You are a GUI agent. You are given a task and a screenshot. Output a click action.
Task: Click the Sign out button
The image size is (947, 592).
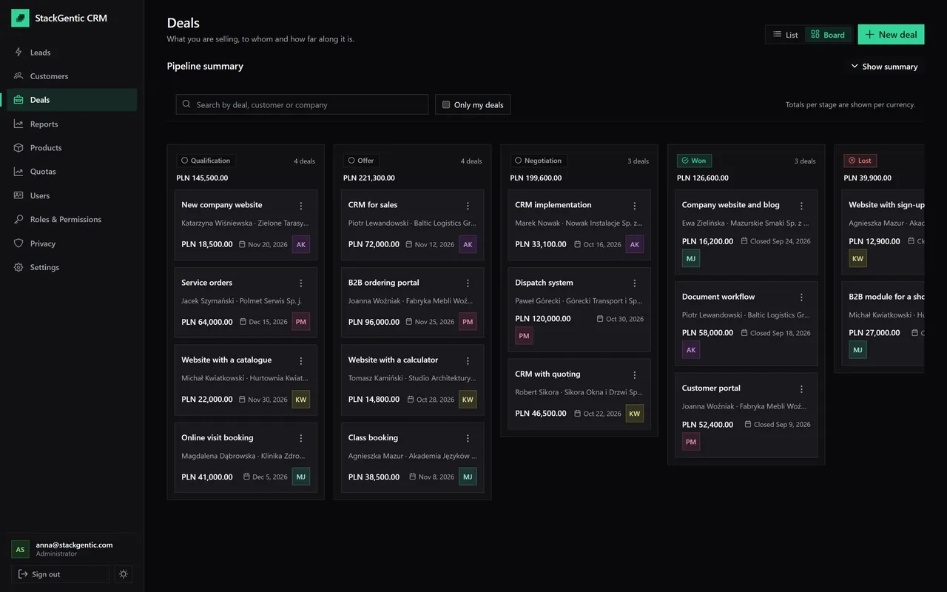point(61,574)
